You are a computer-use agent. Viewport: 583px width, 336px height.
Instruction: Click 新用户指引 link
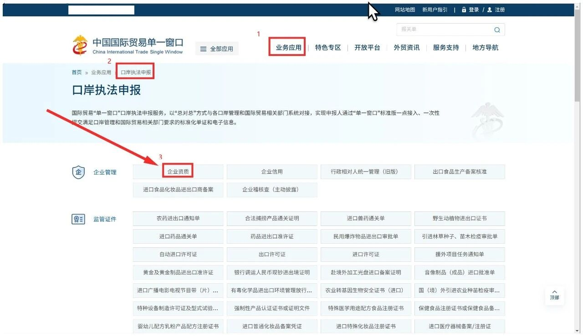pos(434,10)
